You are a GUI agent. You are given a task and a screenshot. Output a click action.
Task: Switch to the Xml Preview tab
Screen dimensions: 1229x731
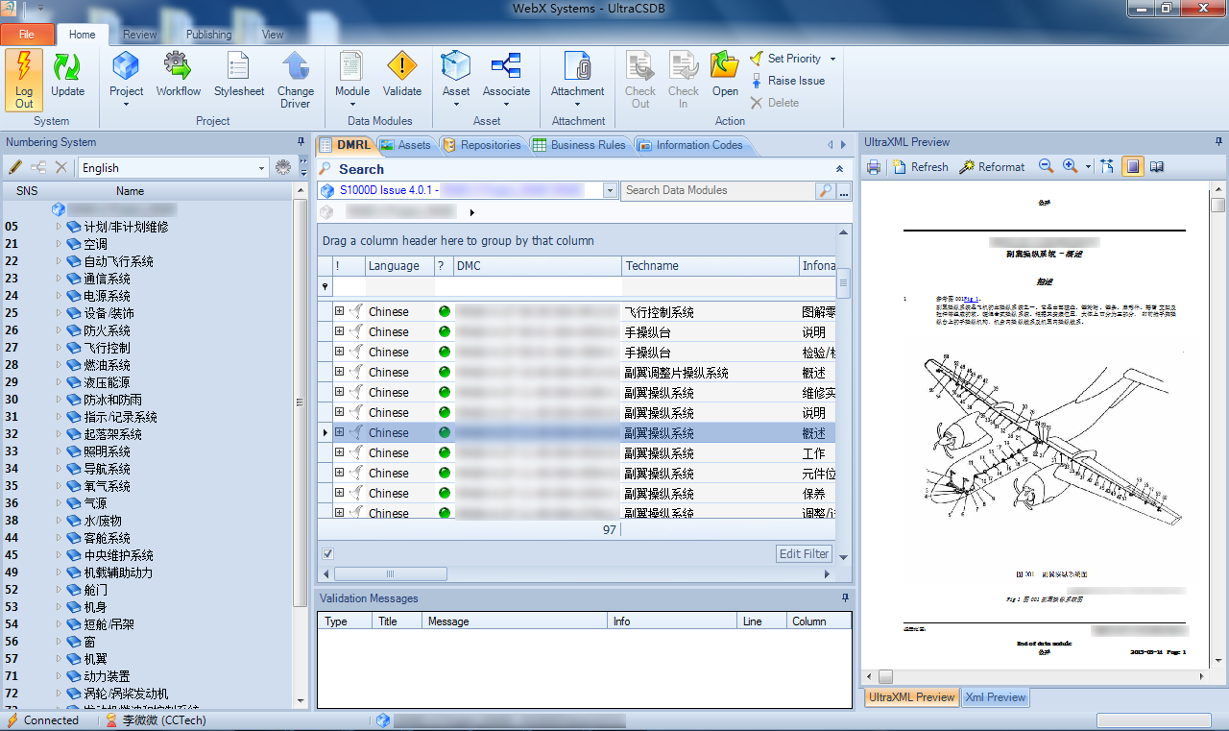point(996,697)
